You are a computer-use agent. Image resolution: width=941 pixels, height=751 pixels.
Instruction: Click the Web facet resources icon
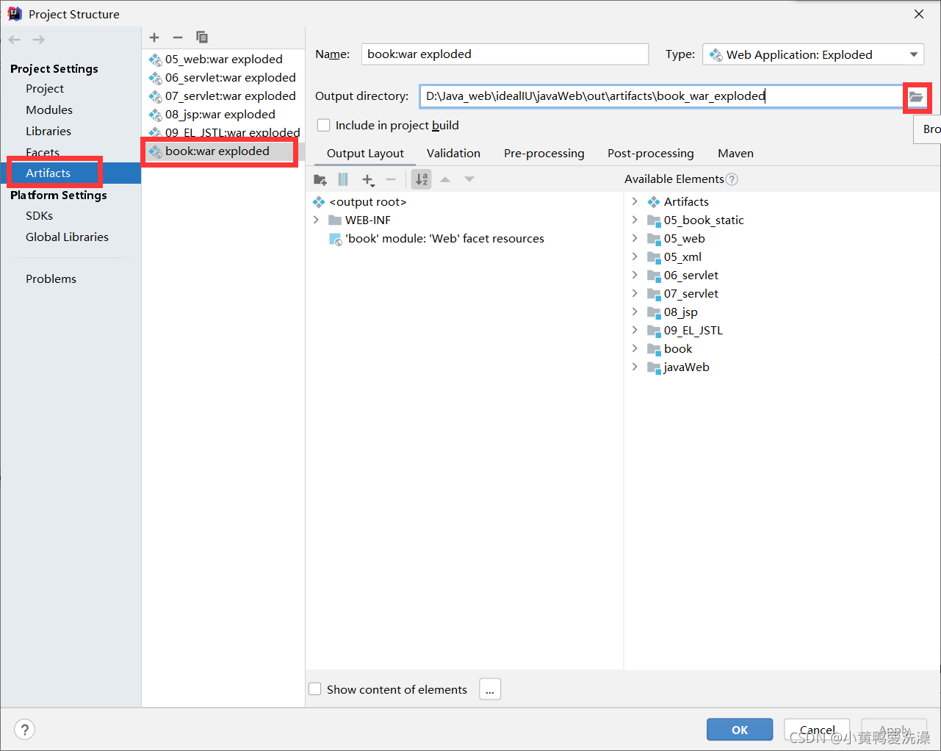click(x=335, y=239)
